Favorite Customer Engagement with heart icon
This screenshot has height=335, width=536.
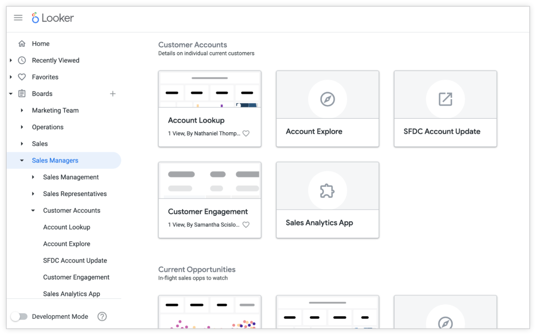pyautogui.click(x=246, y=225)
